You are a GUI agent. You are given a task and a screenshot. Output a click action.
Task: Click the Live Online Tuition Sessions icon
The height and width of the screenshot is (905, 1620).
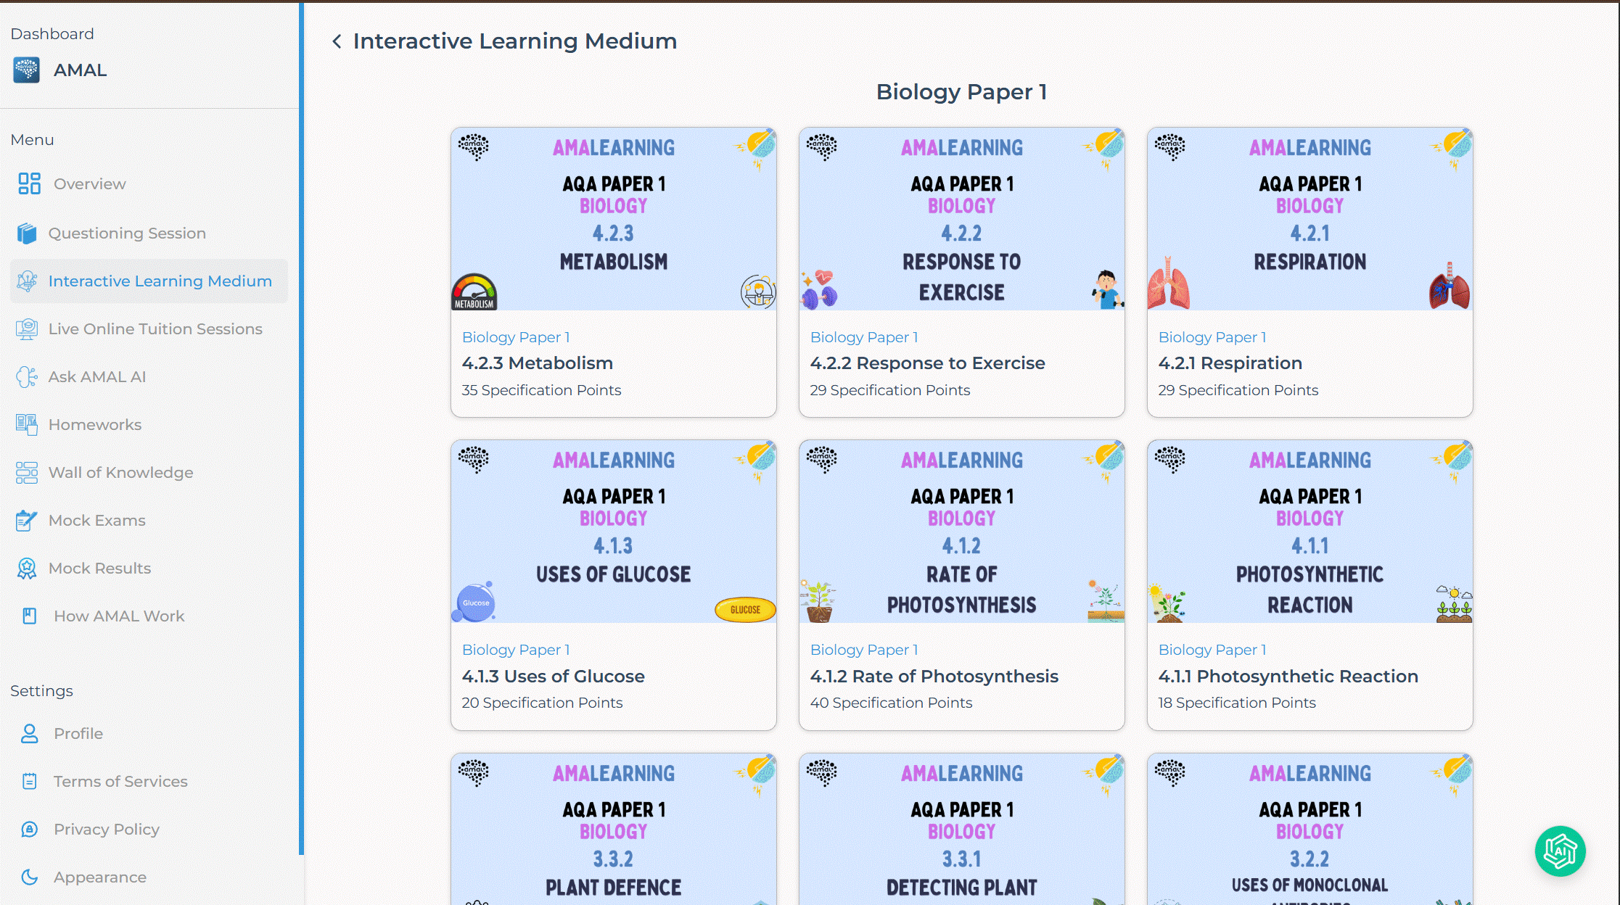(27, 329)
